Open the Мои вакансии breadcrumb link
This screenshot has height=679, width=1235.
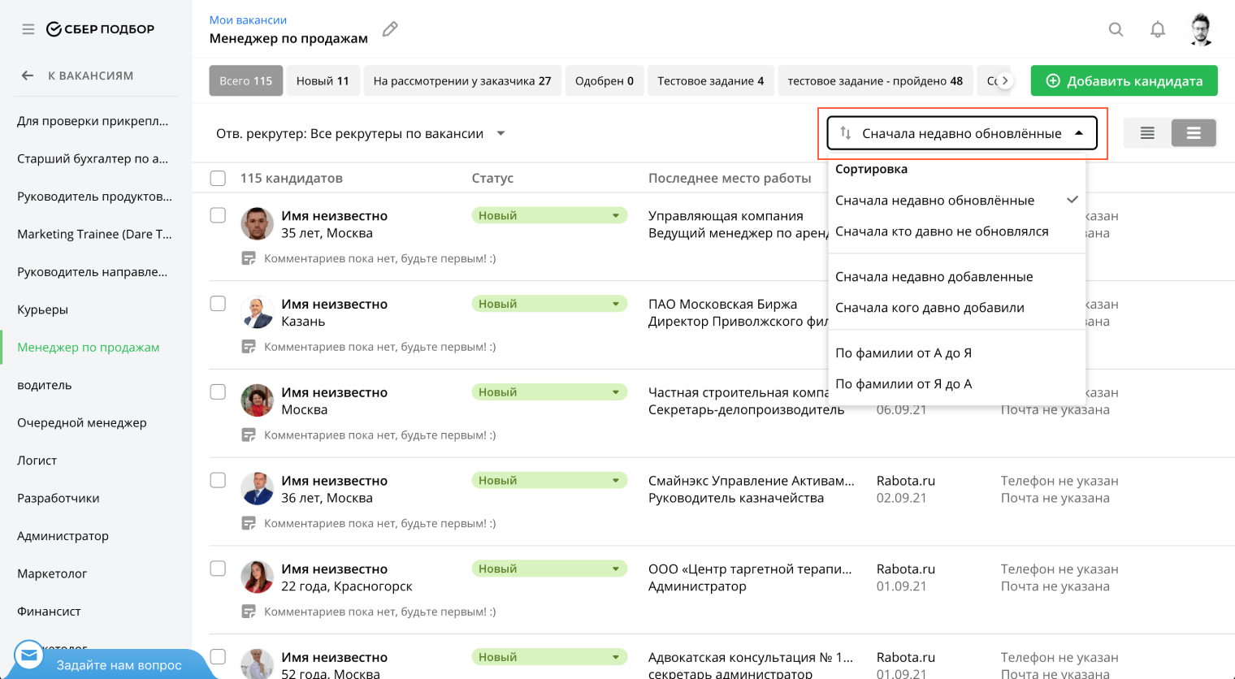coord(248,19)
